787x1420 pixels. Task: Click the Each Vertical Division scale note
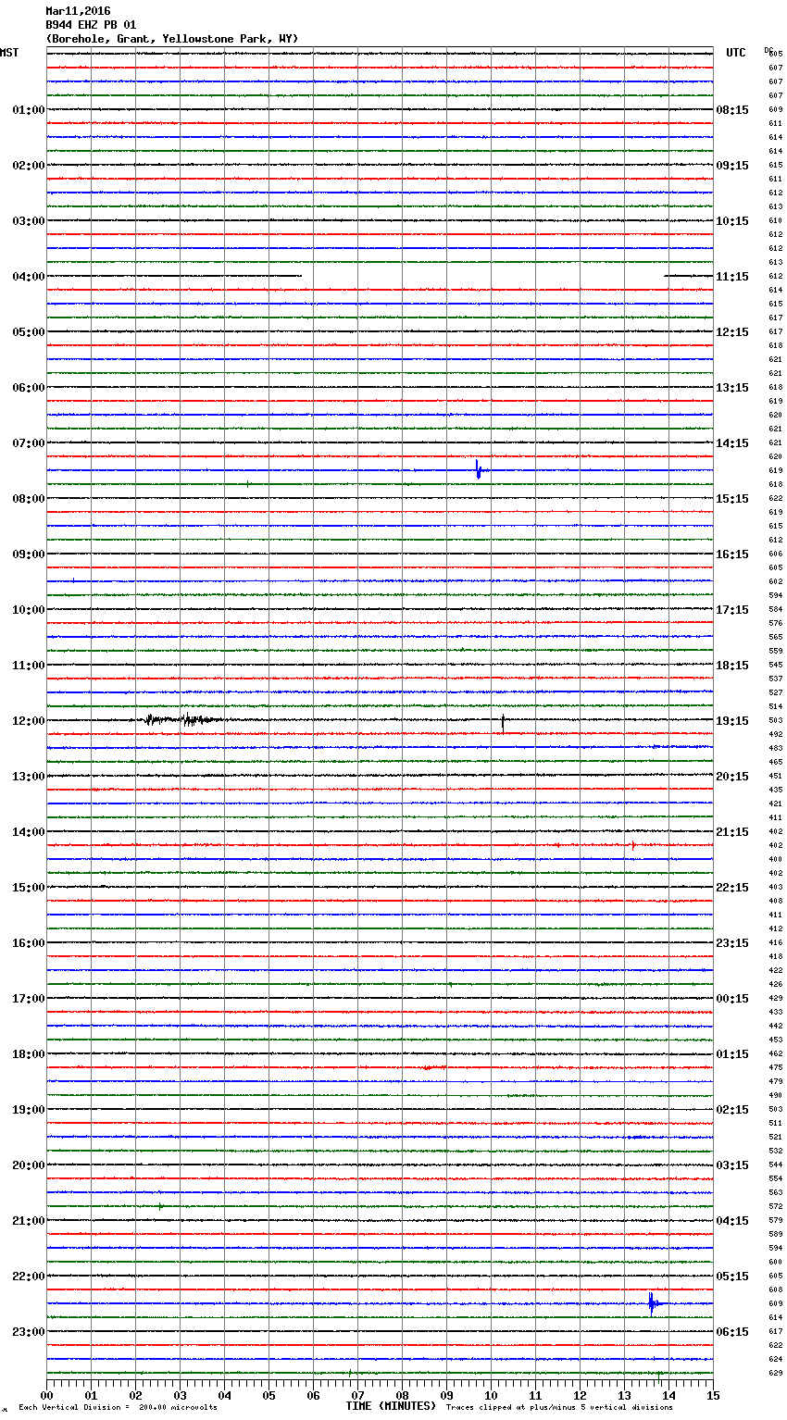pos(118,1408)
